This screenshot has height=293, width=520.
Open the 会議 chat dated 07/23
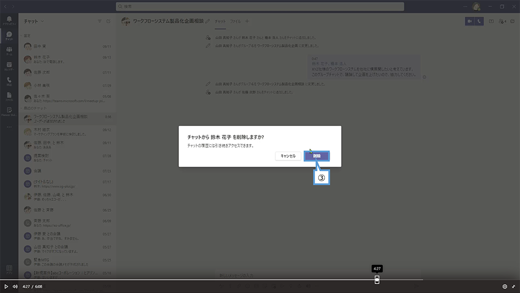[67, 171]
